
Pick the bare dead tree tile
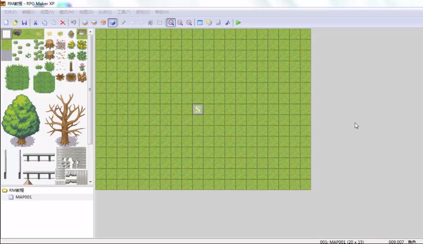pyautogui.click(x=66, y=120)
